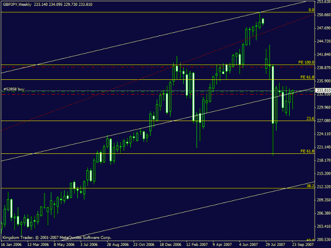Click the 200.530 price axis label
Viewport: 331px width, 248px height.
point(324,240)
